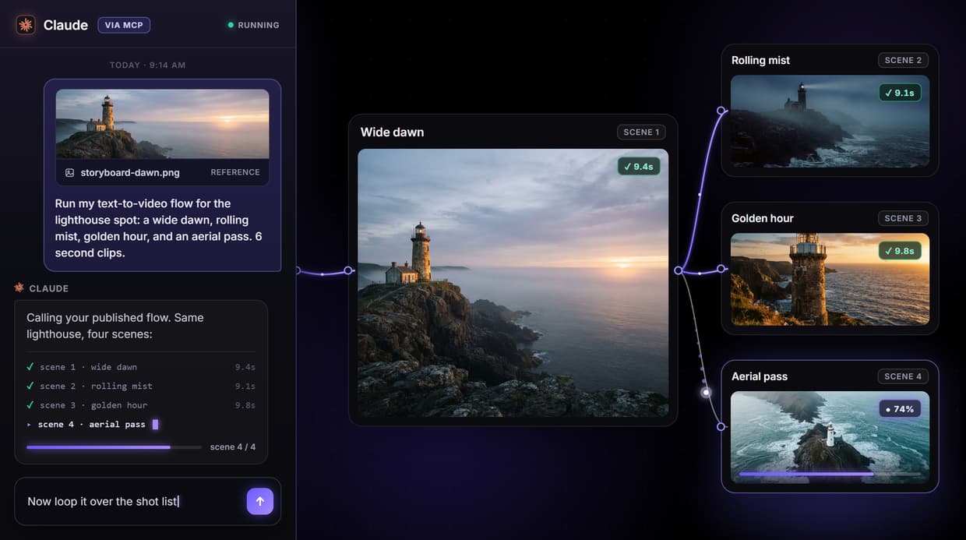The height and width of the screenshot is (540, 966).
Task: Select the Golden hour scene card title
Action: tap(763, 218)
